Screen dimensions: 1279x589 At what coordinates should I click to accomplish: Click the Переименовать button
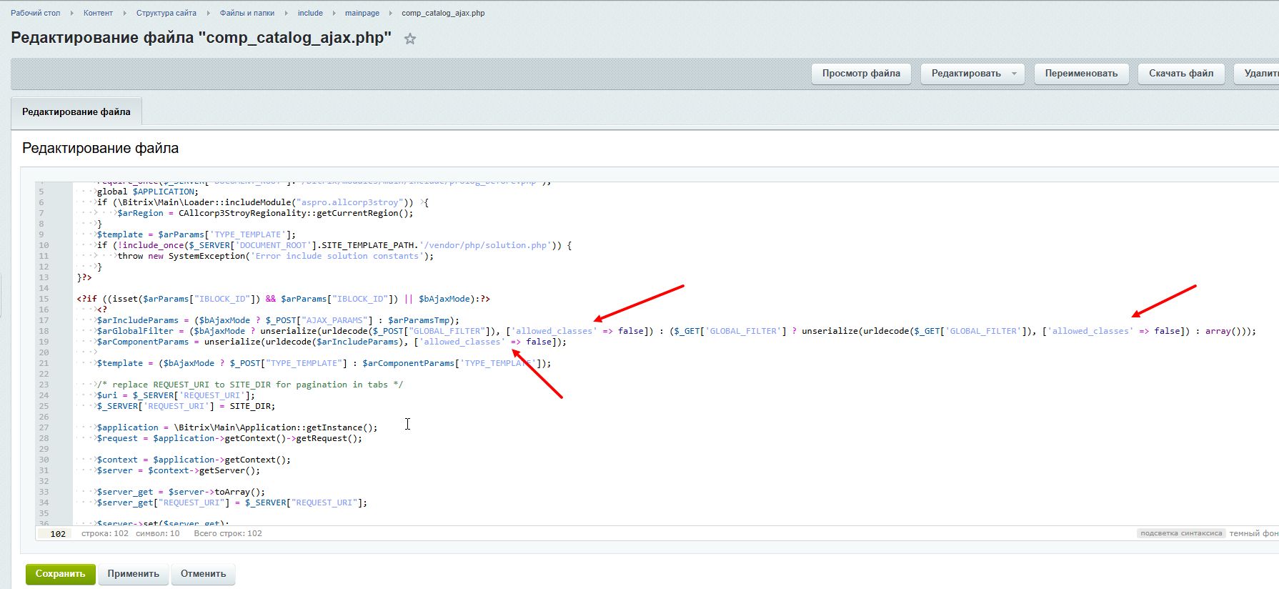[1080, 74]
